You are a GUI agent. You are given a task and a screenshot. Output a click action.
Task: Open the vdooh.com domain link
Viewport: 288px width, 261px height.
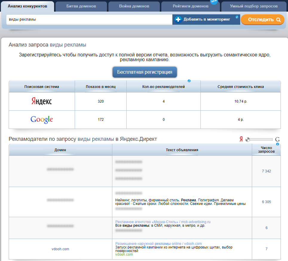(60, 249)
